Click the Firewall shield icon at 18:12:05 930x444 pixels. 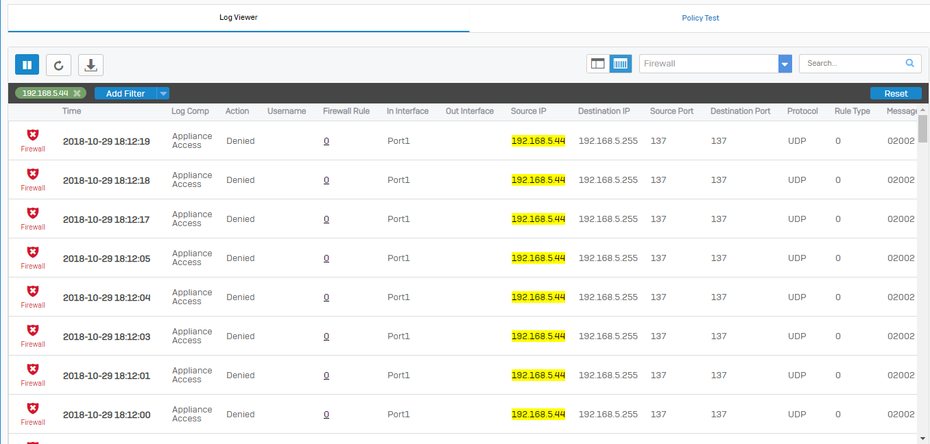pyautogui.click(x=33, y=252)
